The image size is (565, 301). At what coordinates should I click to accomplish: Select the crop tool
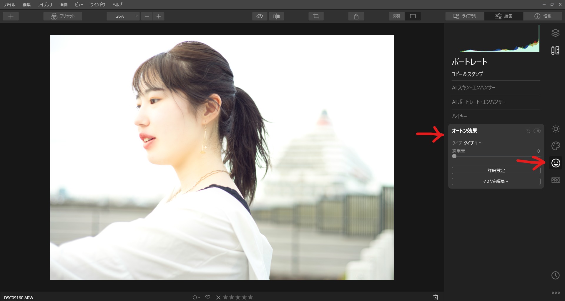[316, 16]
